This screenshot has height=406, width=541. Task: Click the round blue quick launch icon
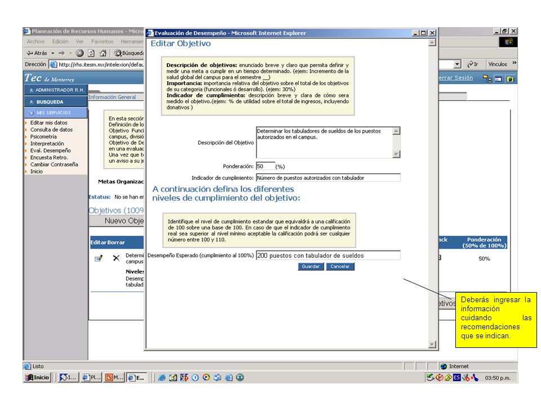click(x=195, y=378)
